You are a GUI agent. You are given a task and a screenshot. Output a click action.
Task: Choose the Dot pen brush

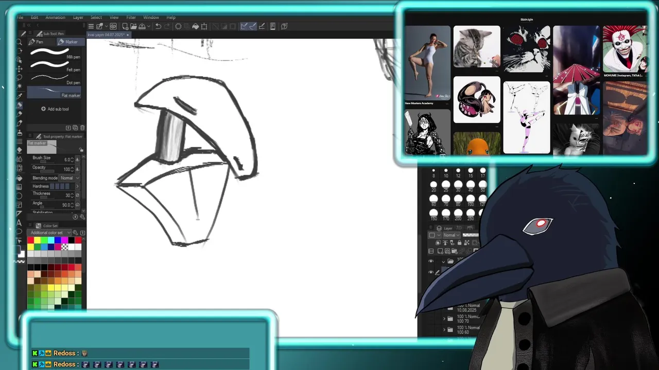55,79
